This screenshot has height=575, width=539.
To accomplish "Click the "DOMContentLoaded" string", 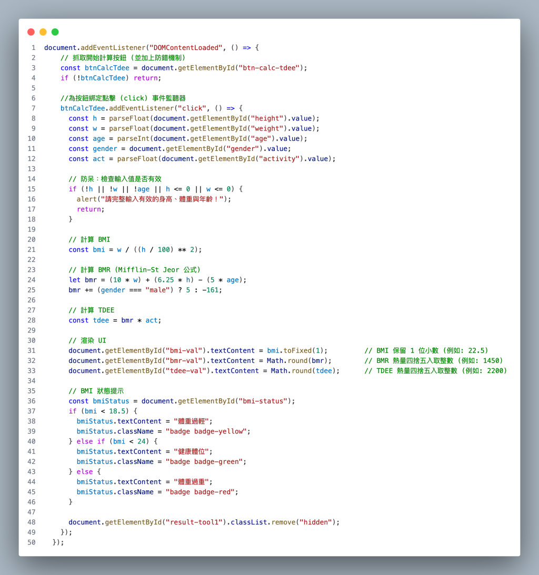I will [186, 48].
